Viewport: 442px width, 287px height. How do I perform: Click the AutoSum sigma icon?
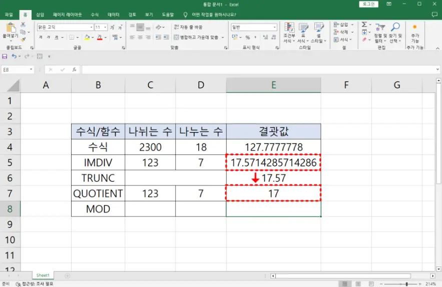[364, 24]
